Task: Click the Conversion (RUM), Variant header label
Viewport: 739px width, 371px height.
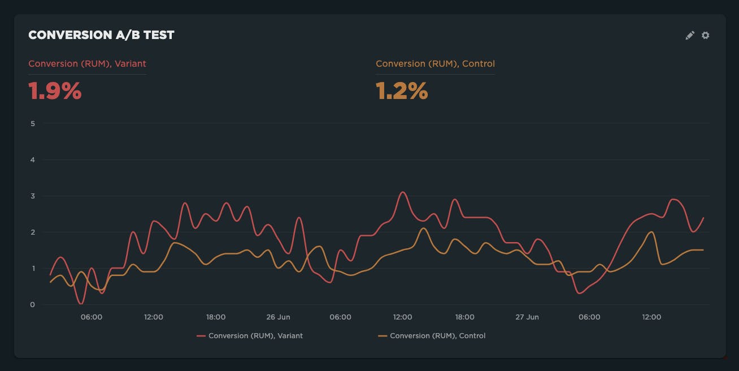Action: [87, 63]
